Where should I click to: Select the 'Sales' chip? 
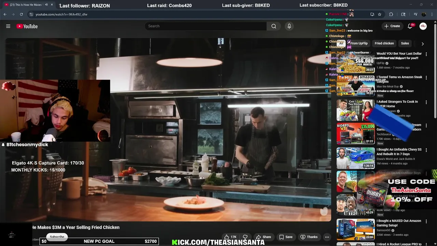click(405, 43)
